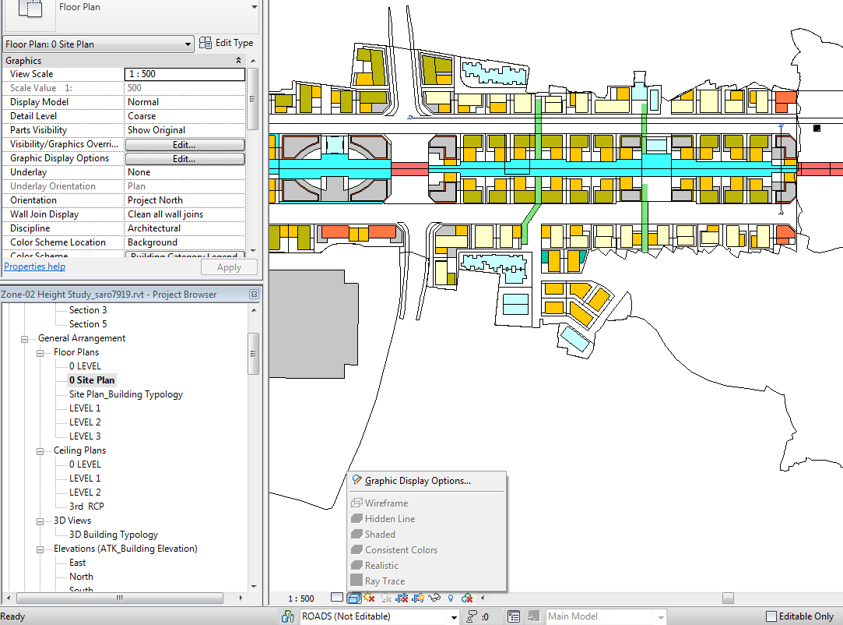Click the Design Options icon in status bar
The image size is (843, 625).
tap(514, 616)
